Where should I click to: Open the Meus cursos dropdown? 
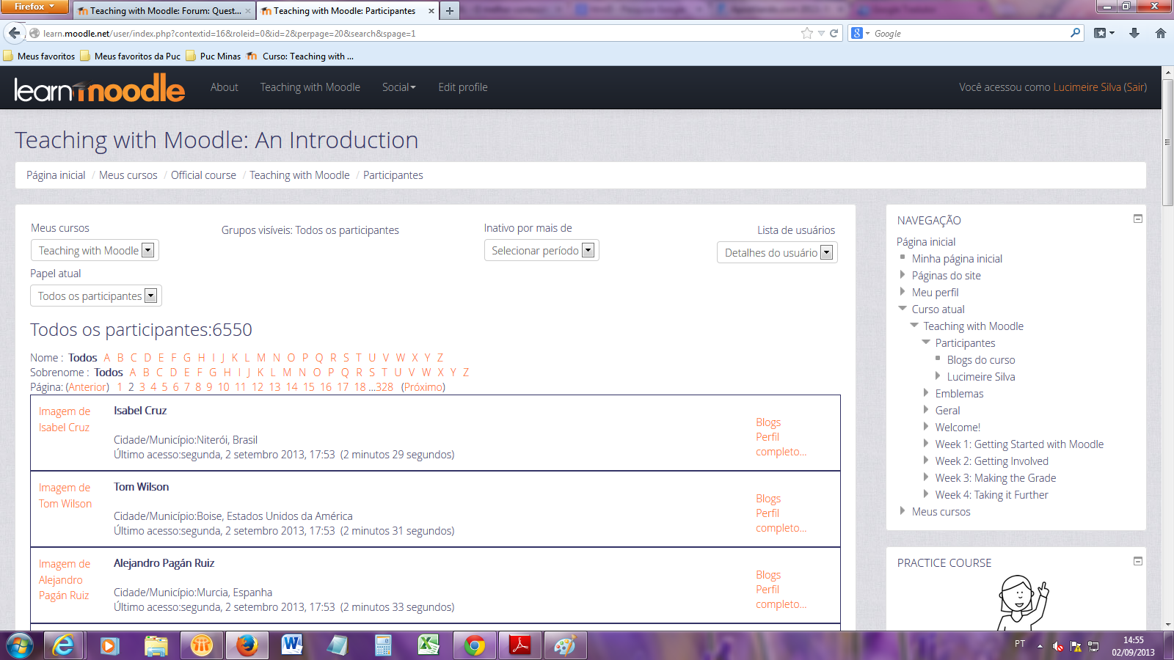95,250
